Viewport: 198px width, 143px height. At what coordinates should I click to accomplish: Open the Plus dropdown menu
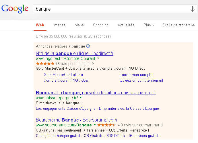click(149, 25)
